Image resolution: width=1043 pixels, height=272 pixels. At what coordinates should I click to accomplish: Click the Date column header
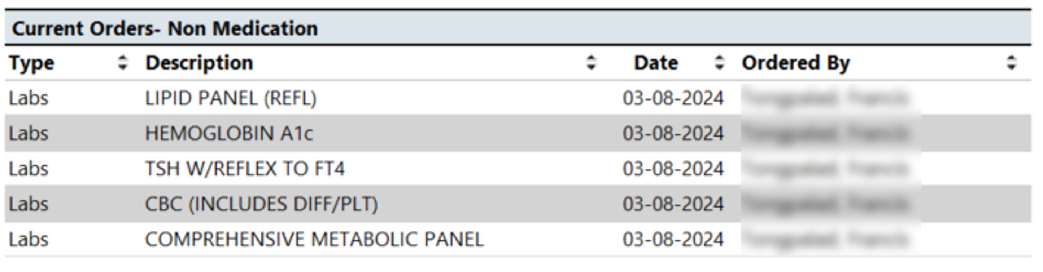[656, 63]
